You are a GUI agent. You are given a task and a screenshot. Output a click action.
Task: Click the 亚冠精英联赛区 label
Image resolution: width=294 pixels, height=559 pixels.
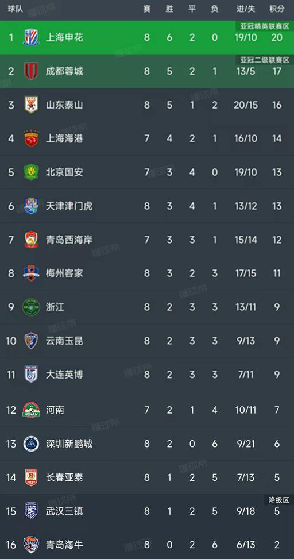[x=264, y=26]
